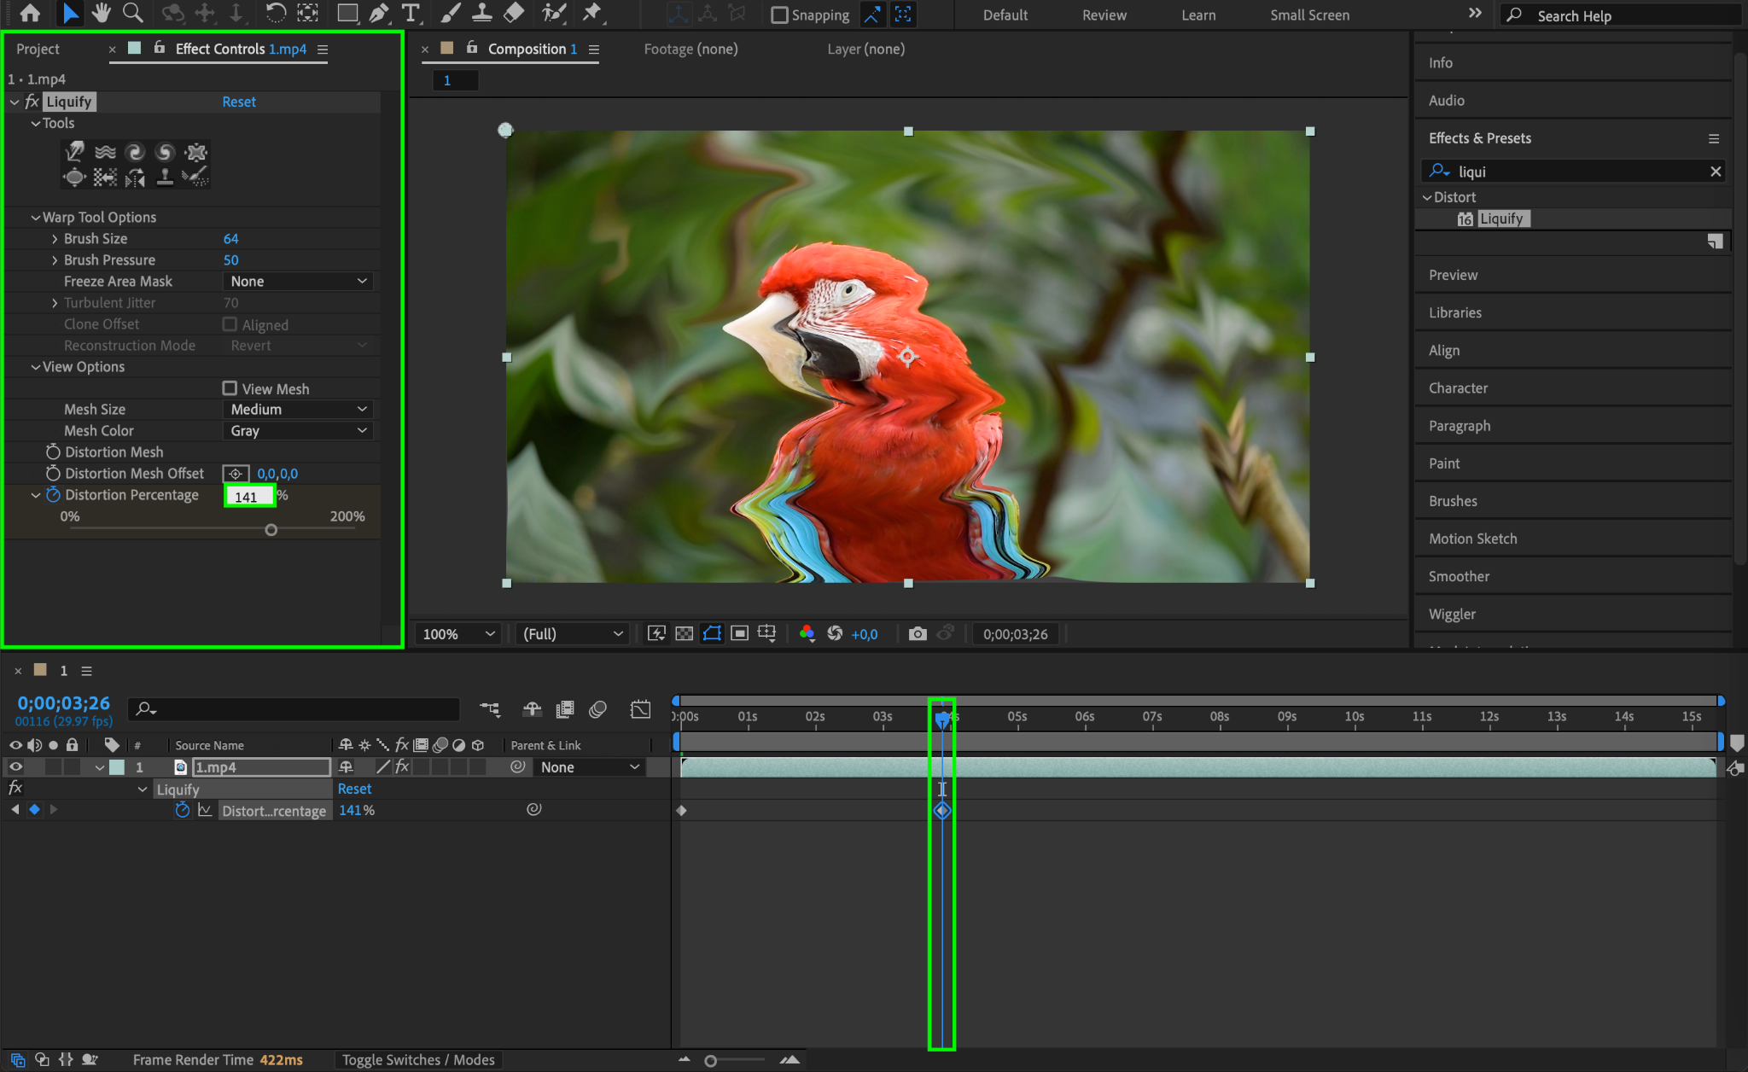1748x1072 pixels.
Task: Choose the Twirl Clockwise liquify tool
Action: coord(135,152)
